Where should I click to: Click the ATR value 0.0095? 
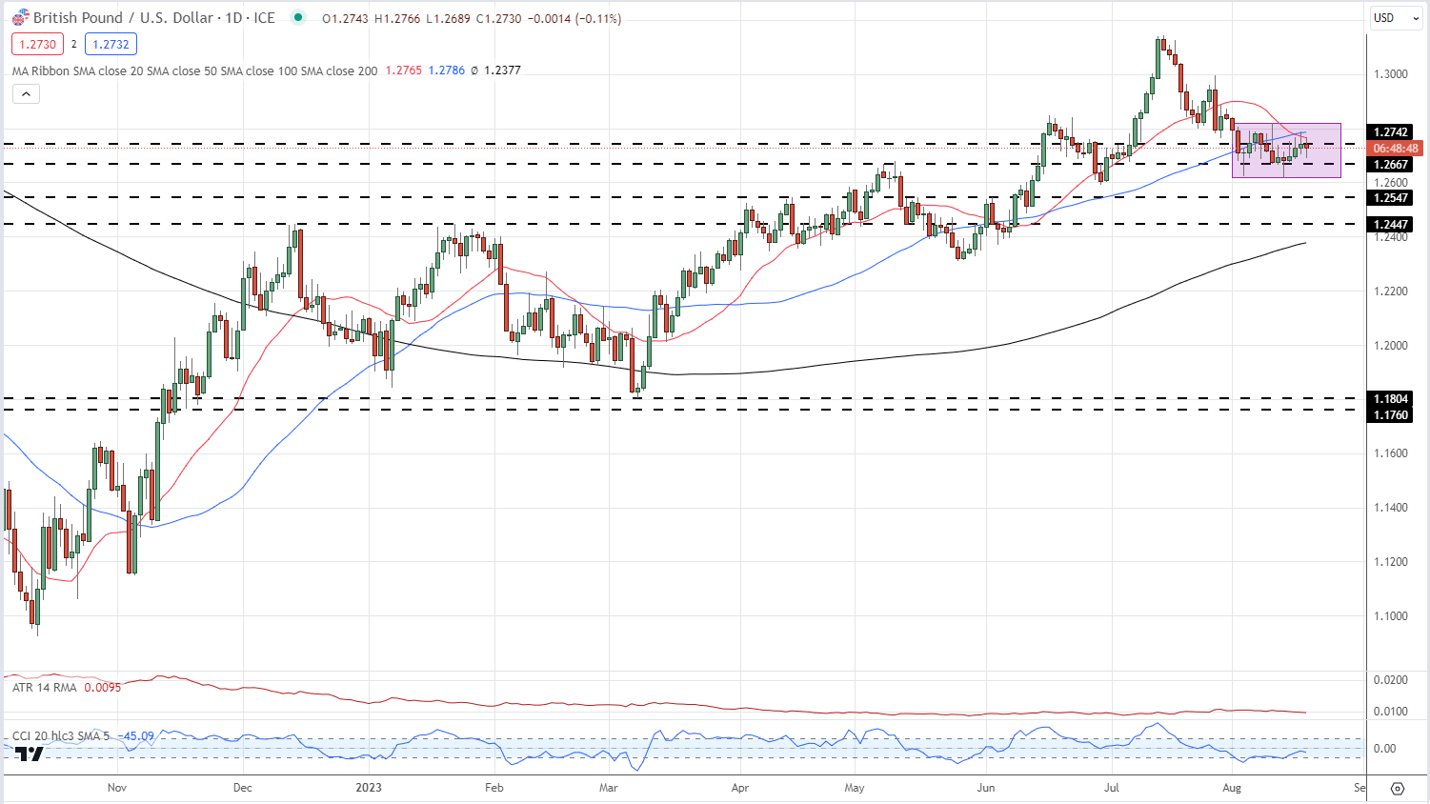(103, 687)
